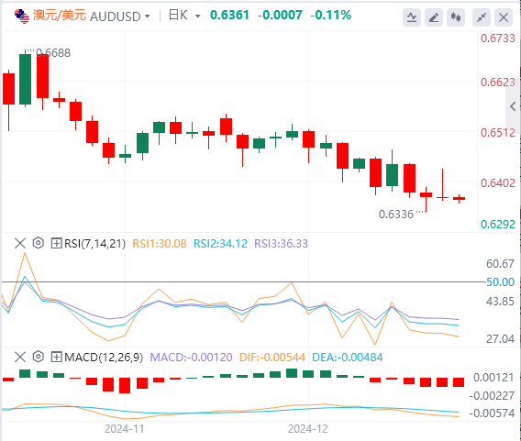Remove the MACD indicator panel
This screenshot has width=521, height=441.
coord(20,357)
